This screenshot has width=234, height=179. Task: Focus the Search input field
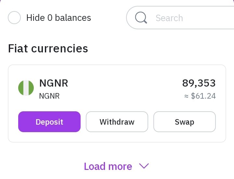[180, 18]
